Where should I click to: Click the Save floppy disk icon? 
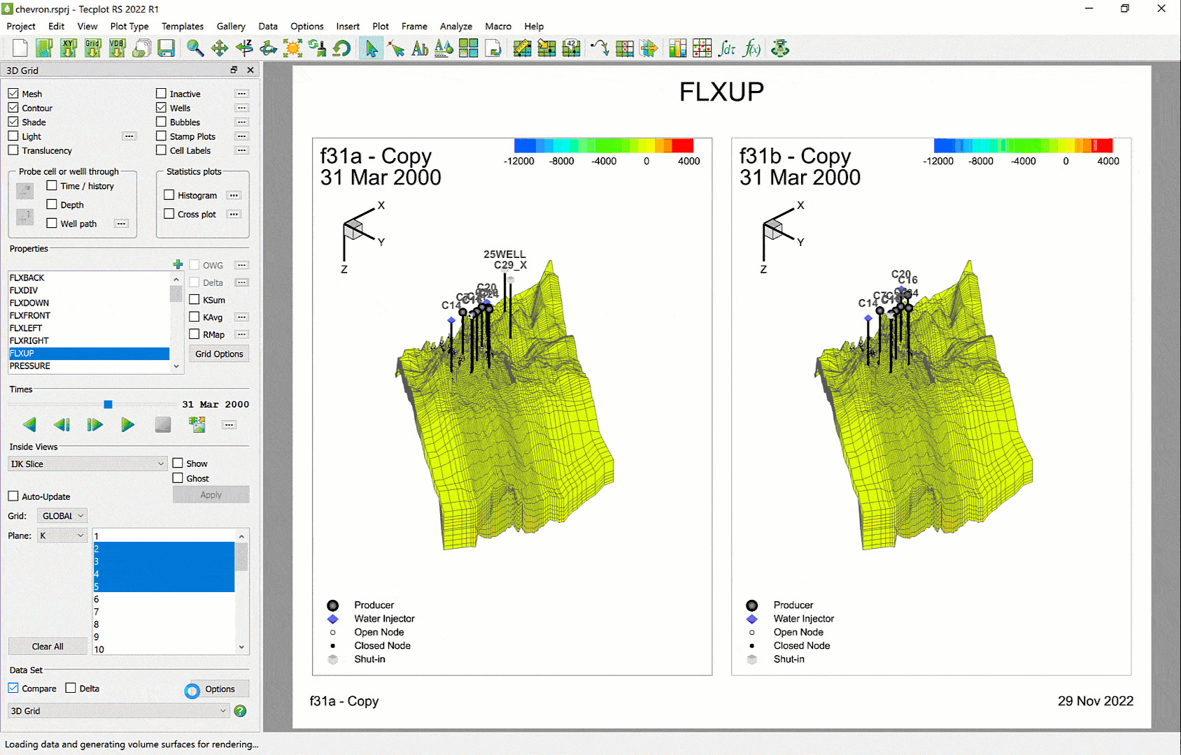[x=166, y=48]
